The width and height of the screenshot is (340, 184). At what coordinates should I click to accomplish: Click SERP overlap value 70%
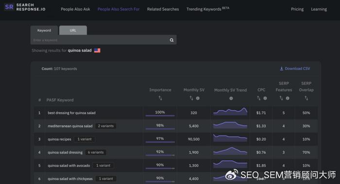306,152
